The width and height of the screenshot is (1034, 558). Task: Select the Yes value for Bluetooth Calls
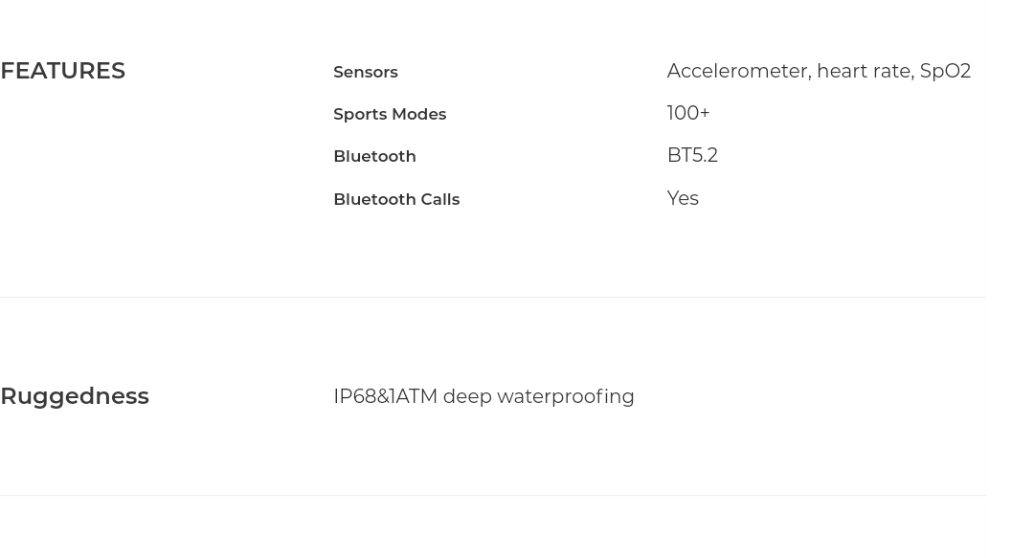pos(683,198)
